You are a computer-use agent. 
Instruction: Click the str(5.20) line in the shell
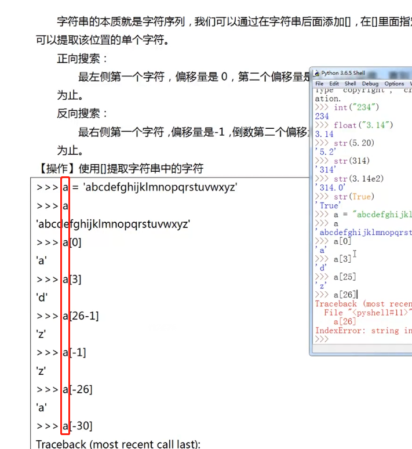[x=344, y=143]
